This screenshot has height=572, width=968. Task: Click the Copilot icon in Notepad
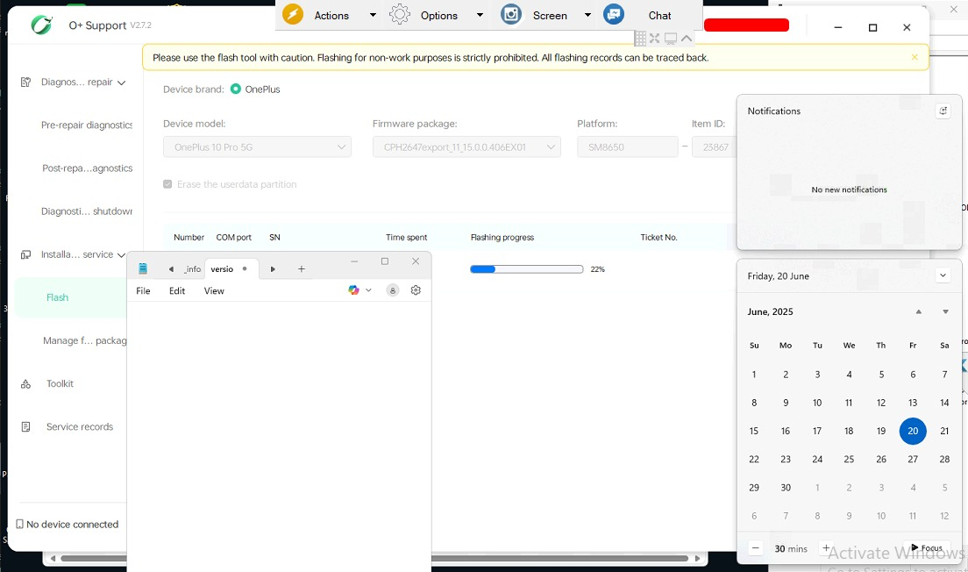point(354,290)
